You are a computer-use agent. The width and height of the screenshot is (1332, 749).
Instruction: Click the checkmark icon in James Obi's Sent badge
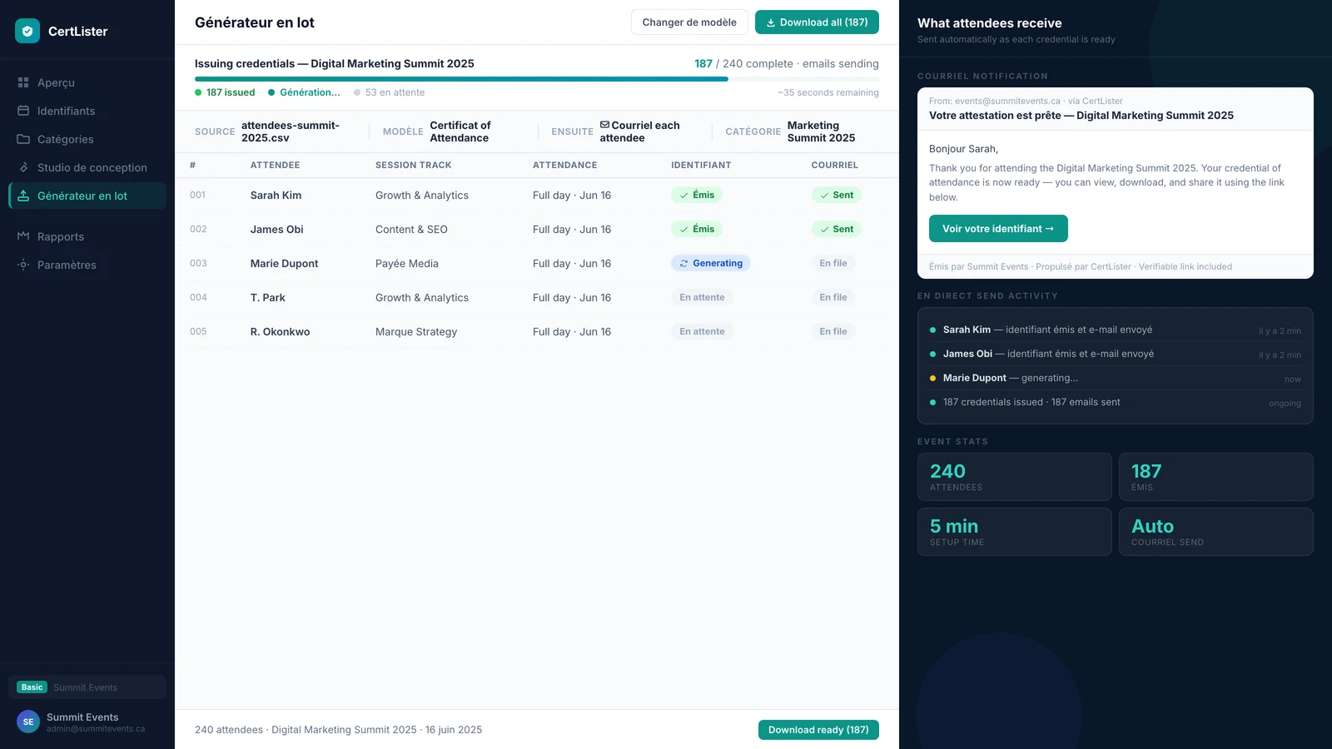point(824,230)
